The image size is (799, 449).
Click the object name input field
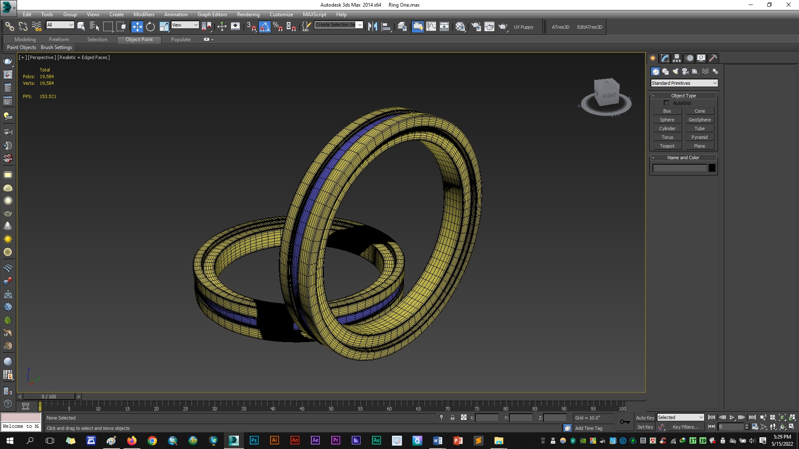point(679,168)
